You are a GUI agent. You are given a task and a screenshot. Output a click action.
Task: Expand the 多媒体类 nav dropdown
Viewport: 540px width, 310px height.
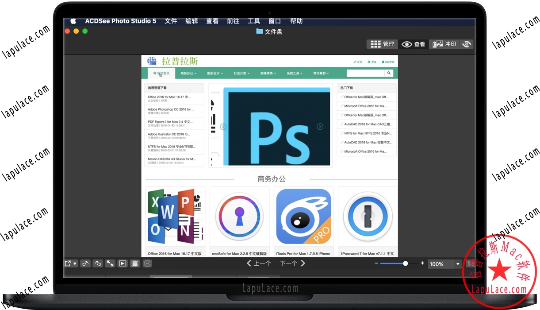[x=268, y=73]
